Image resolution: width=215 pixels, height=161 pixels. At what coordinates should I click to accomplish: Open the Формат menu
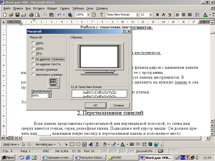click(52, 8)
